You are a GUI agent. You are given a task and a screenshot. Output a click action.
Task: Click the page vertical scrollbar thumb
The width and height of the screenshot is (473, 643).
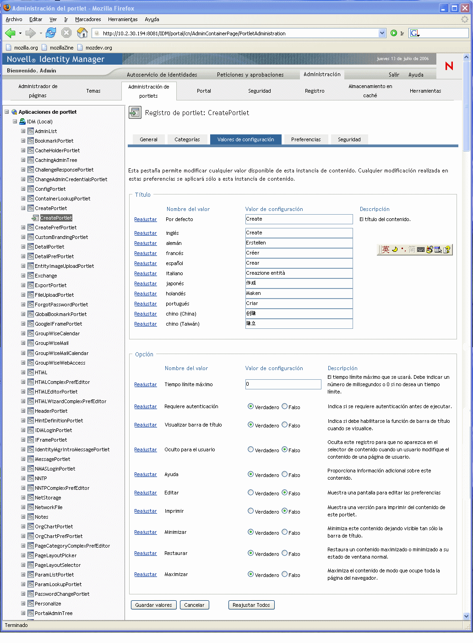[466, 106]
